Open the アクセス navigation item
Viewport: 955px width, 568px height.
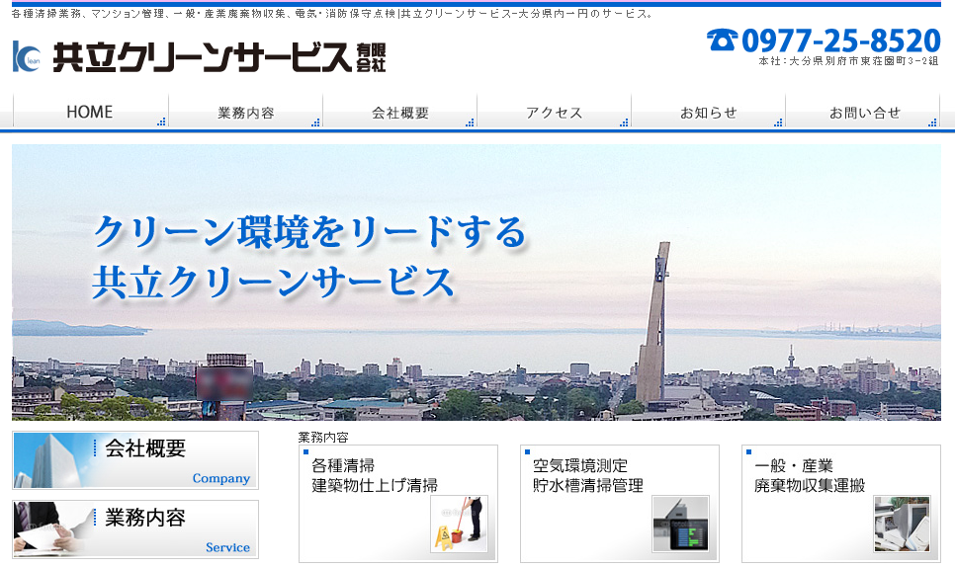555,112
